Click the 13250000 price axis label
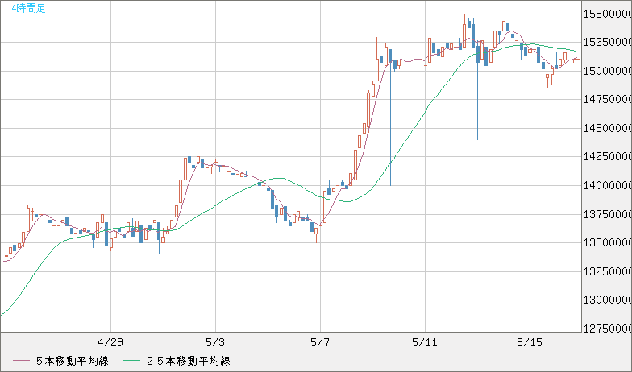This screenshot has height=372, width=632. tap(608, 271)
